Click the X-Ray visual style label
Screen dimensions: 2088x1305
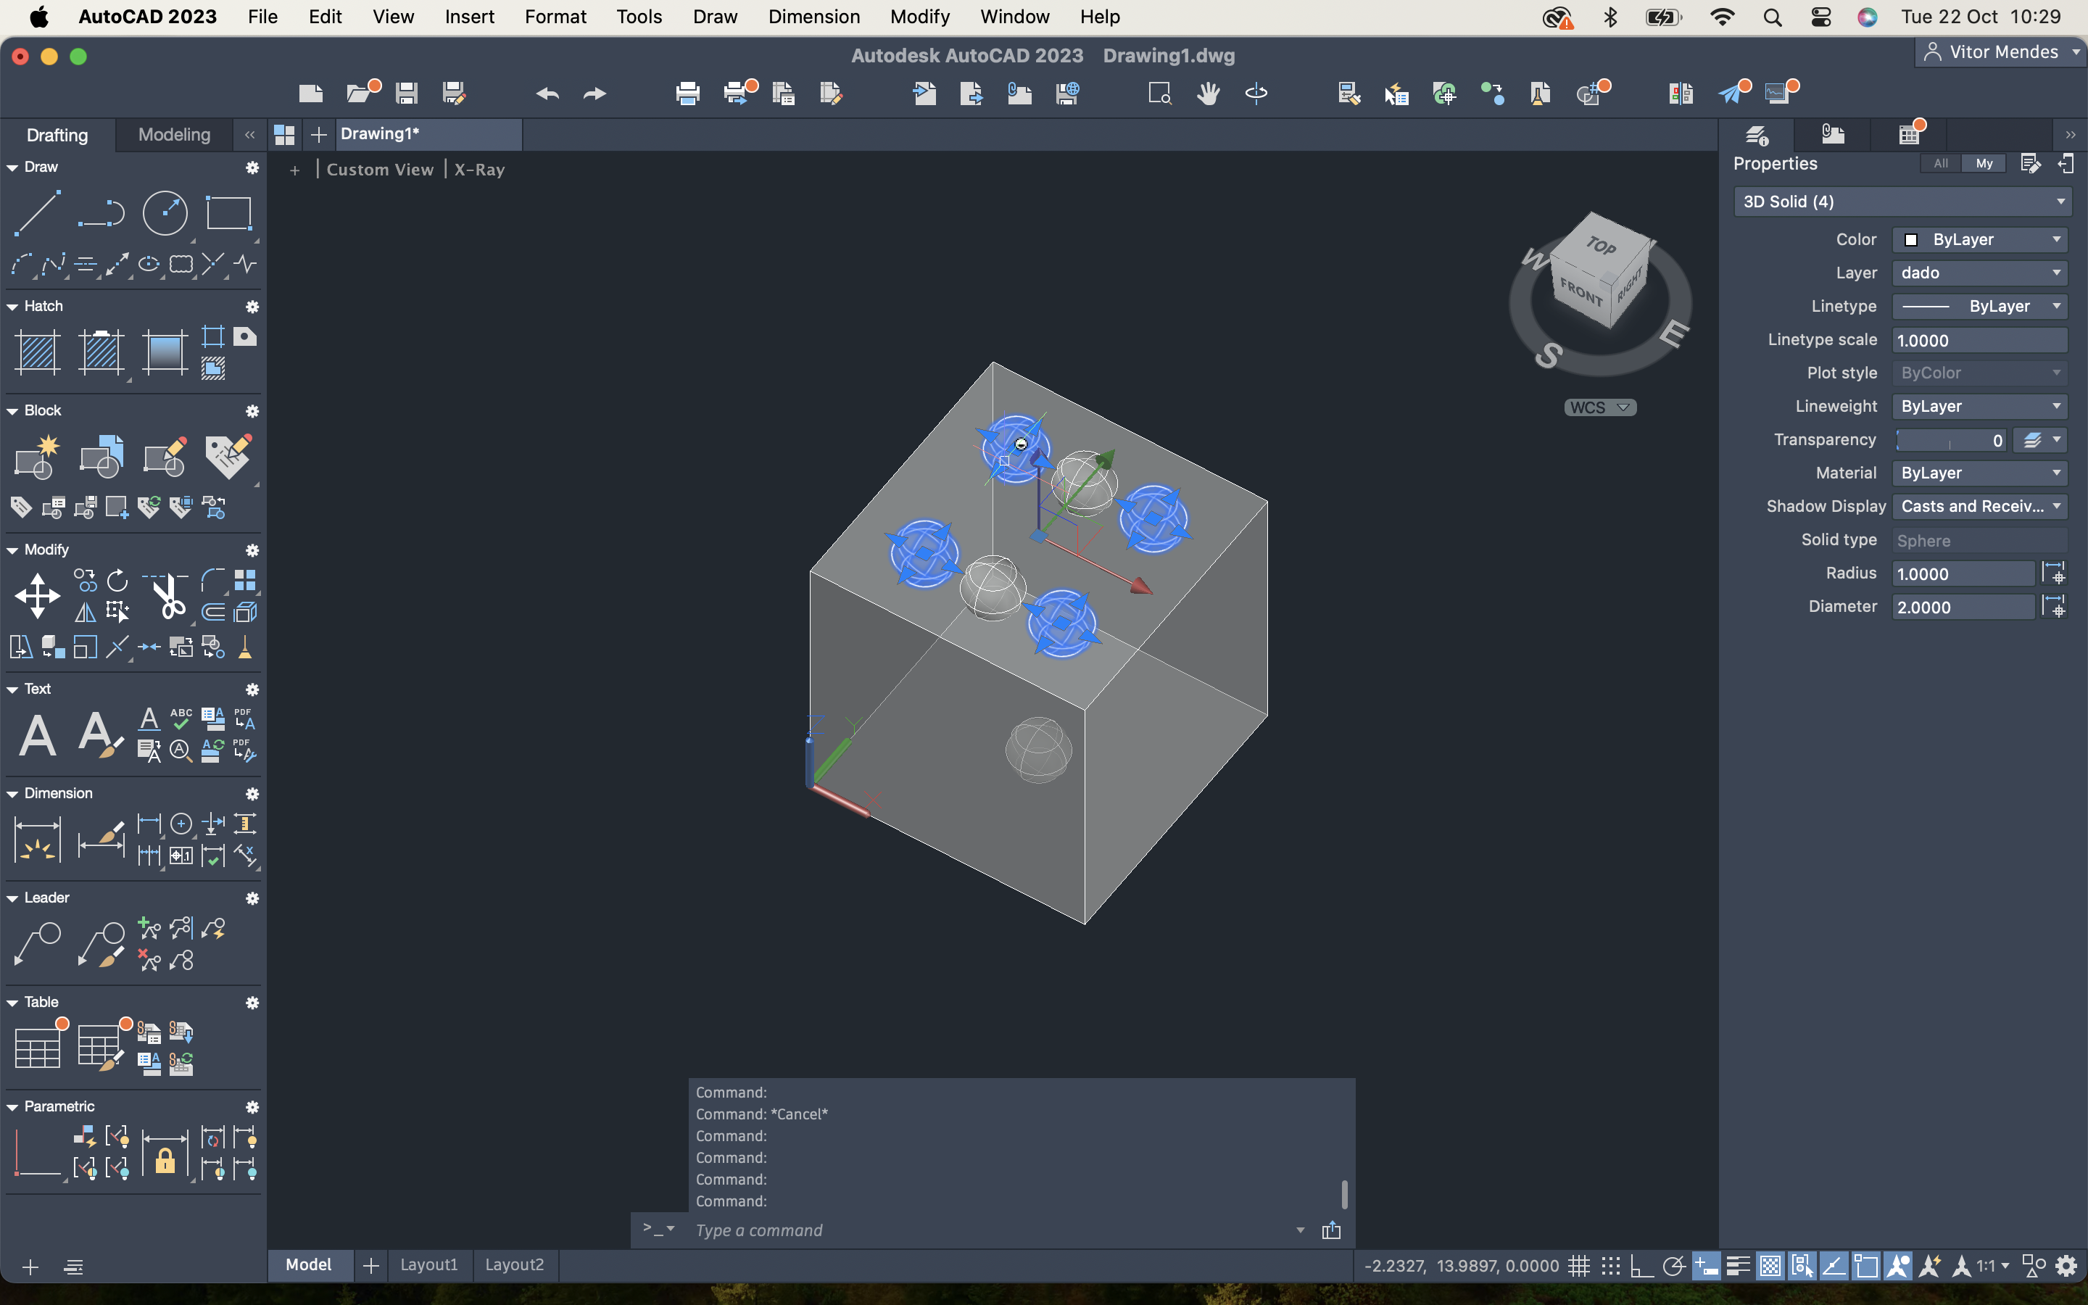[478, 169]
